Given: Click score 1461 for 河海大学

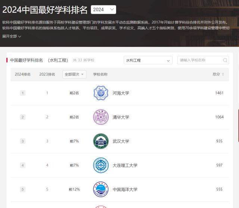Looking at the screenshot, I should coord(219,93).
